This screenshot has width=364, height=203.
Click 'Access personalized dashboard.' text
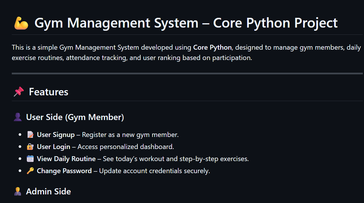click(x=126, y=147)
